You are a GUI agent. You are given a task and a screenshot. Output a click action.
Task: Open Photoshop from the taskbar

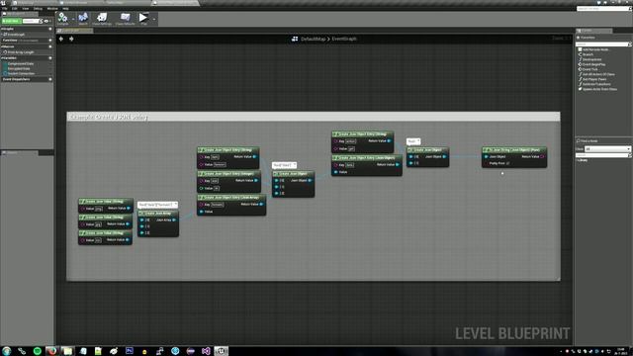point(130,351)
